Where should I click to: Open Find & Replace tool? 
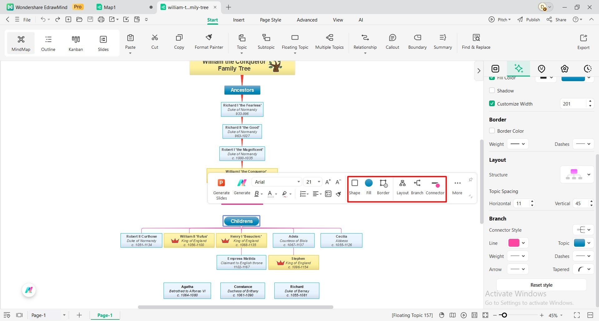[x=476, y=42]
